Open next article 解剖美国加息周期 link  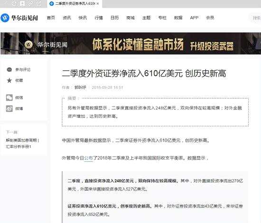tap(22, 143)
